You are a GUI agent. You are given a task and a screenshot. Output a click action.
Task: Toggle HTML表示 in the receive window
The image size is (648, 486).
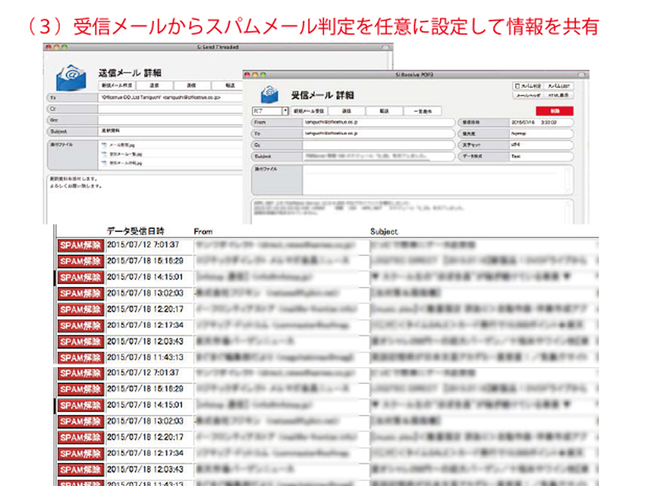[558, 96]
